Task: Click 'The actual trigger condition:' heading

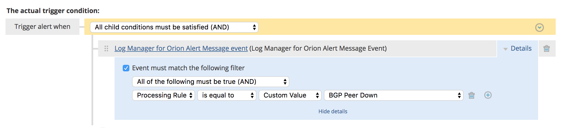Action: (53, 11)
